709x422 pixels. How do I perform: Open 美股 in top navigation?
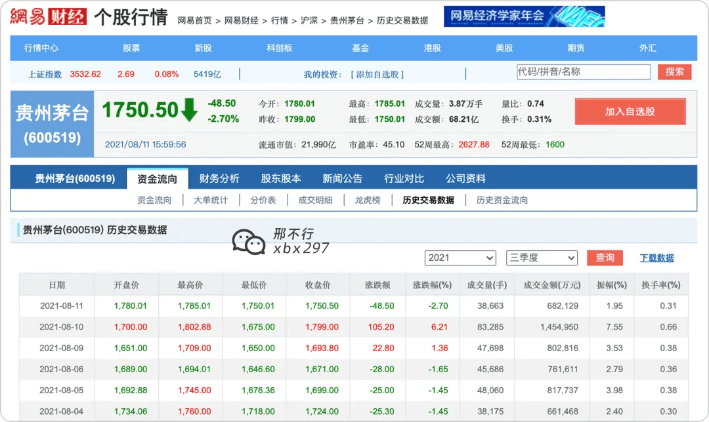[504, 48]
